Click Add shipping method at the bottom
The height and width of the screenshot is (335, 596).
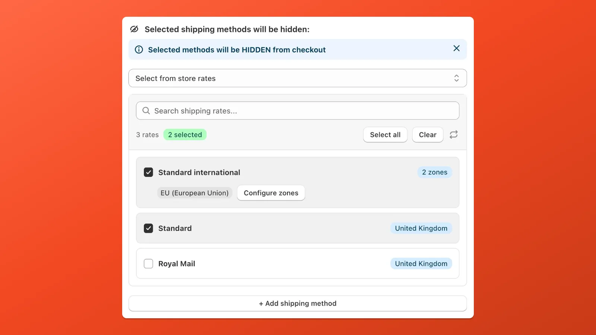tap(298, 303)
